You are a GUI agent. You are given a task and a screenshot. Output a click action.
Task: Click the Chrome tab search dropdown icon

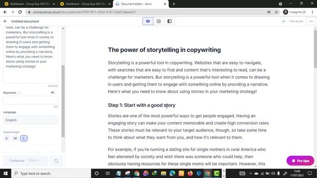coord(280,4)
